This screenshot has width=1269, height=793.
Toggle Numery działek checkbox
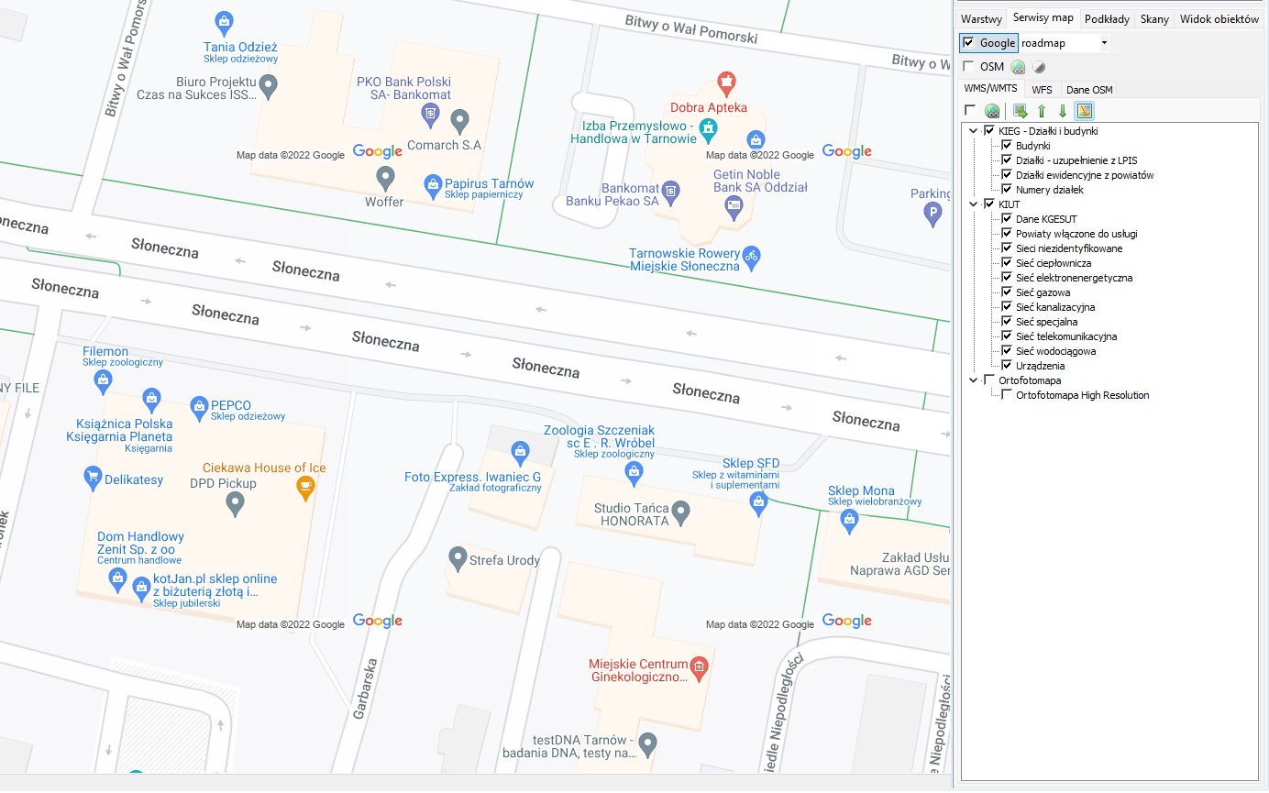[1007, 190]
